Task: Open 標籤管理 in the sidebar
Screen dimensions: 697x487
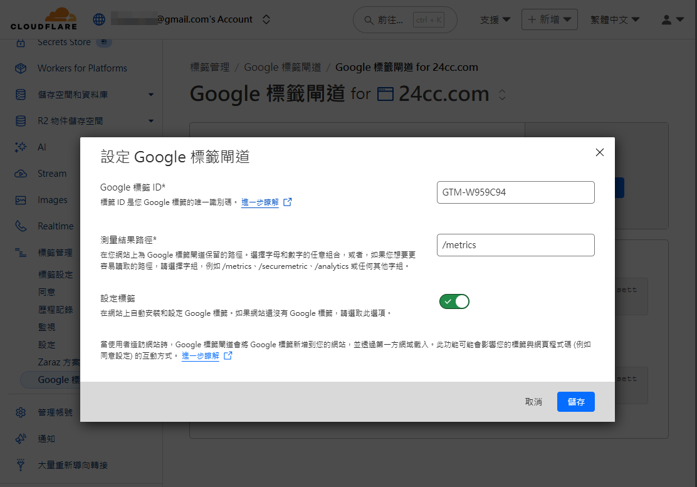Action: (x=55, y=253)
